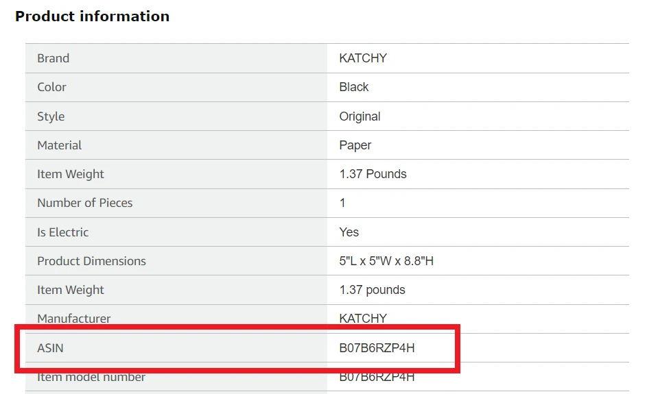Screen dimensions: 647x394
Task: Click the Number of Pieces value 1
Action: pos(342,203)
